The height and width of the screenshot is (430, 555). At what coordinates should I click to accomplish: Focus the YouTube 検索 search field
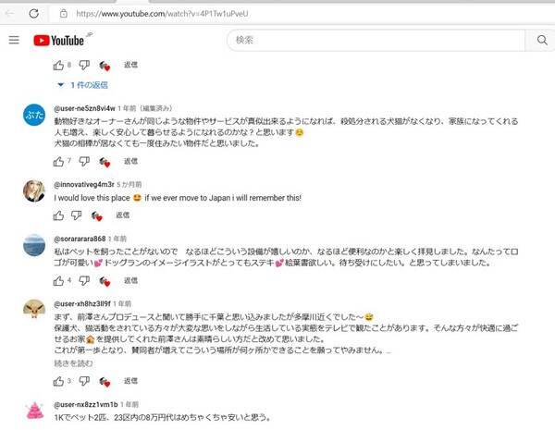coord(375,41)
